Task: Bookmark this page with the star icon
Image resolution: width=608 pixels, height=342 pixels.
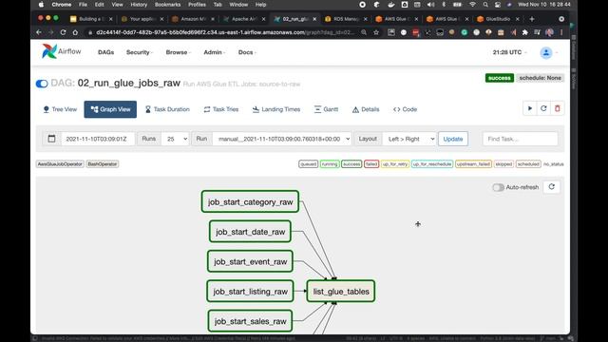Action: [x=376, y=32]
